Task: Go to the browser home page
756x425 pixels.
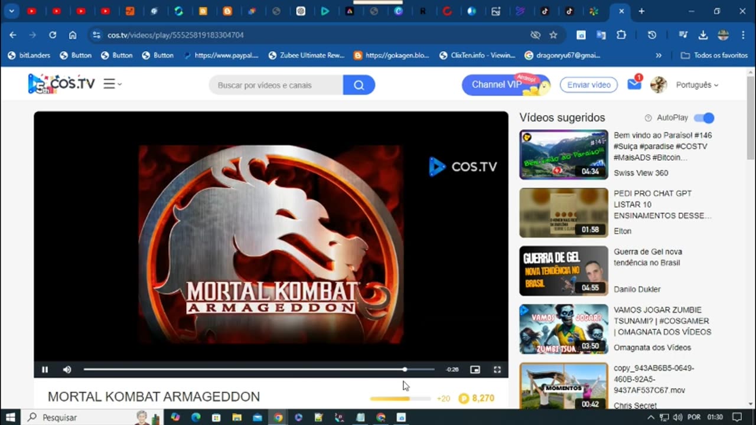Action: pos(73,35)
